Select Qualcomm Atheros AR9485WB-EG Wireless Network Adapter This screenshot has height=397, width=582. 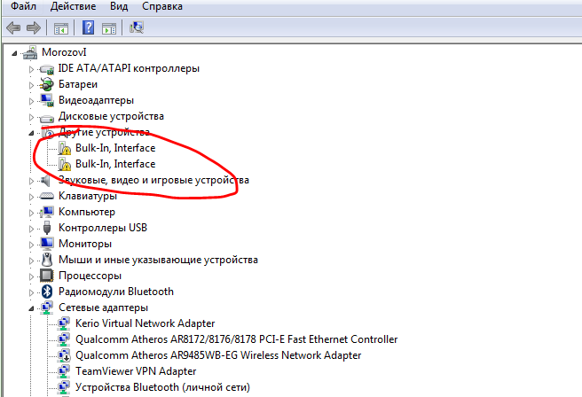[x=218, y=355]
